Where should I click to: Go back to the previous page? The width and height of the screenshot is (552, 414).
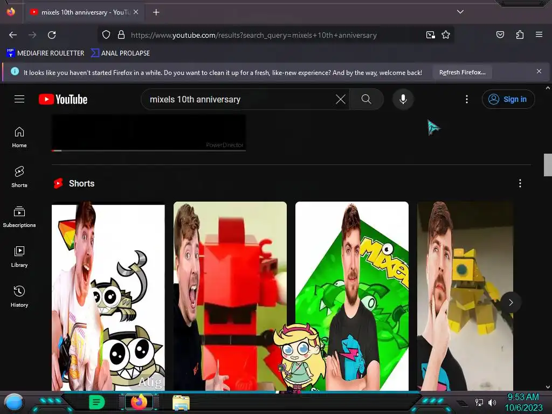coord(13,35)
